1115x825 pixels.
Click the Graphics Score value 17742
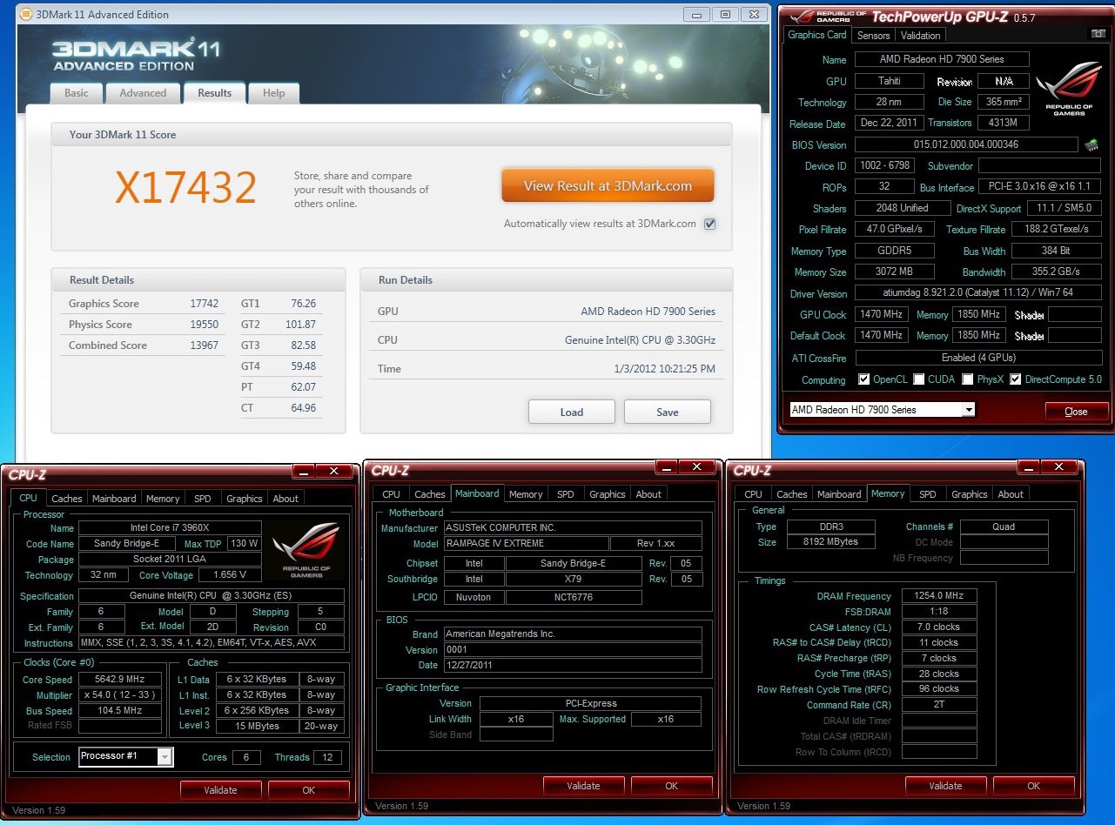pos(204,304)
